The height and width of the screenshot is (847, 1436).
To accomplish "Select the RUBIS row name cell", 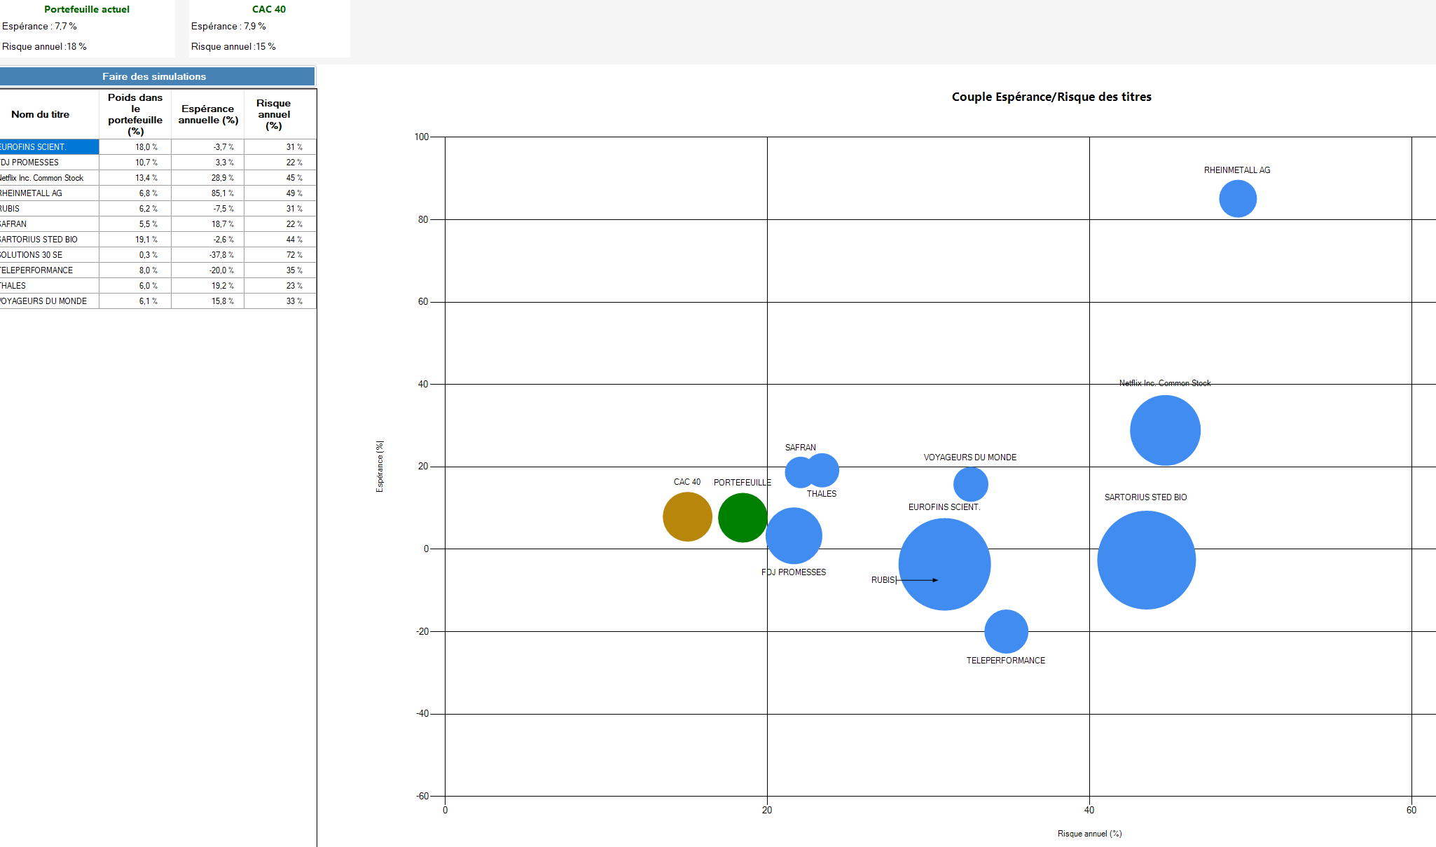I will pyautogui.click(x=49, y=209).
